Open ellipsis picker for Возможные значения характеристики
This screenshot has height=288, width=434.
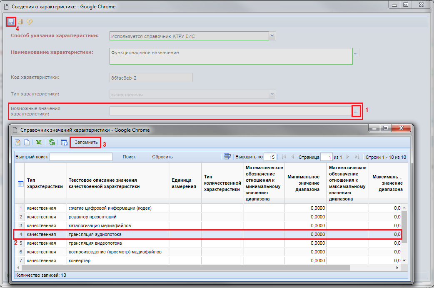coord(356,111)
